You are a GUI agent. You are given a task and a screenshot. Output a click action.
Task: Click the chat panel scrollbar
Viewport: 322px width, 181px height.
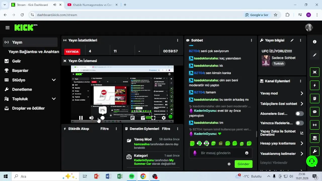point(256,134)
